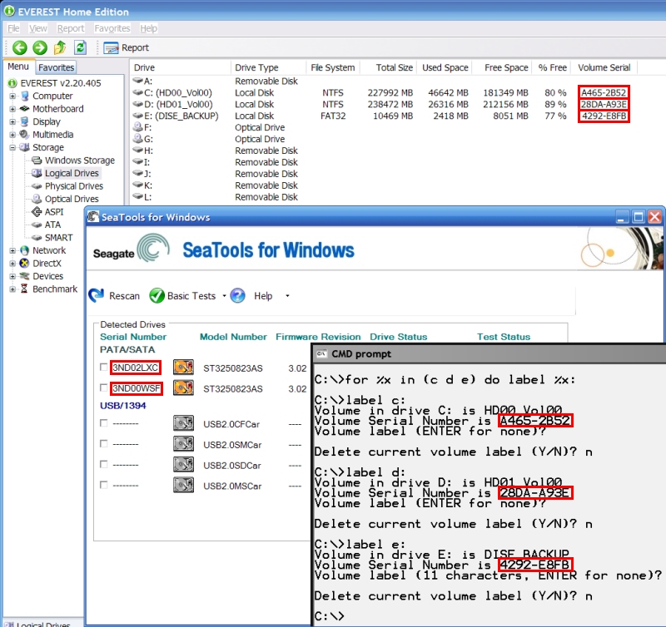
Task: Select Physical Drives in the tree
Action: coord(74,186)
